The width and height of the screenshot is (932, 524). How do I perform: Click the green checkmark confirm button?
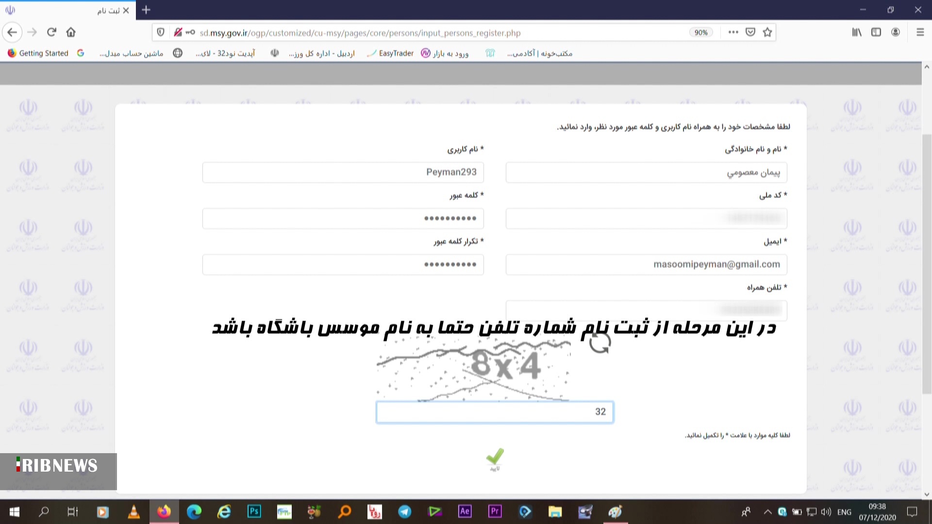(495, 457)
